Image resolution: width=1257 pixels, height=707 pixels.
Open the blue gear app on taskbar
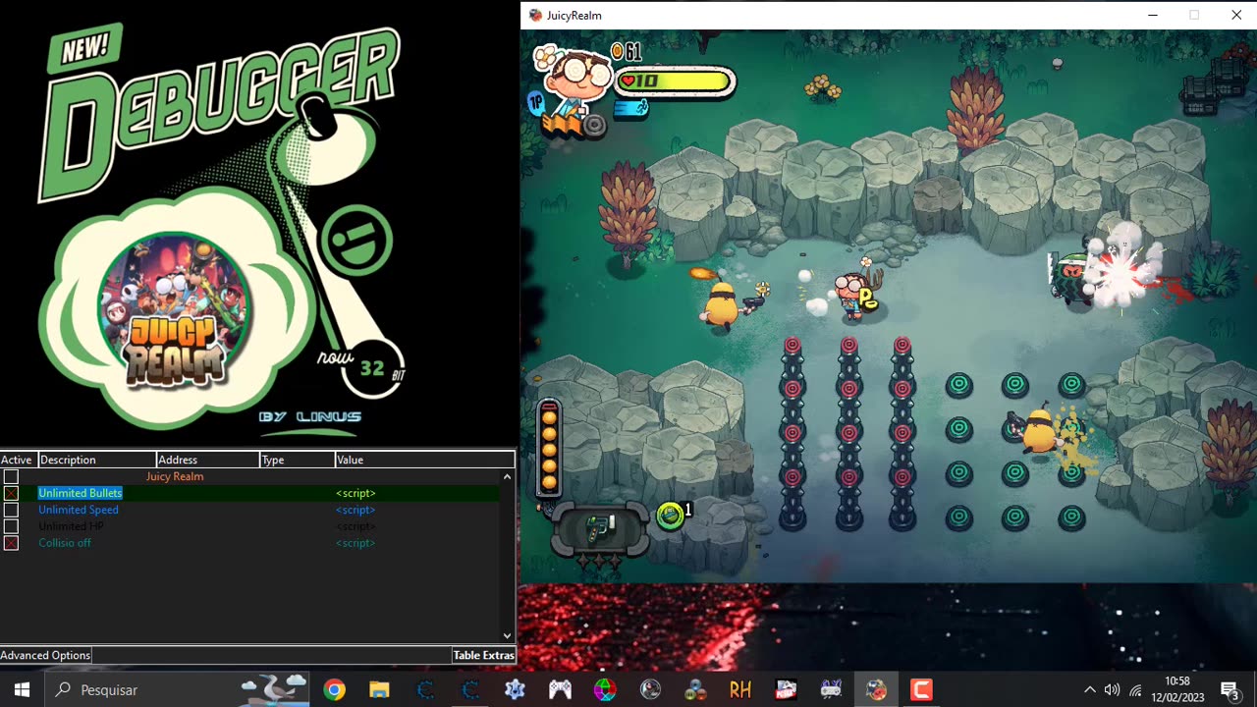coord(515,689)
